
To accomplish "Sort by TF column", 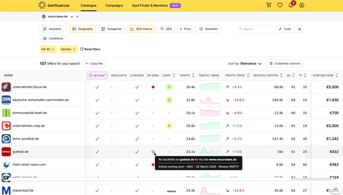I will coord(305,75).
